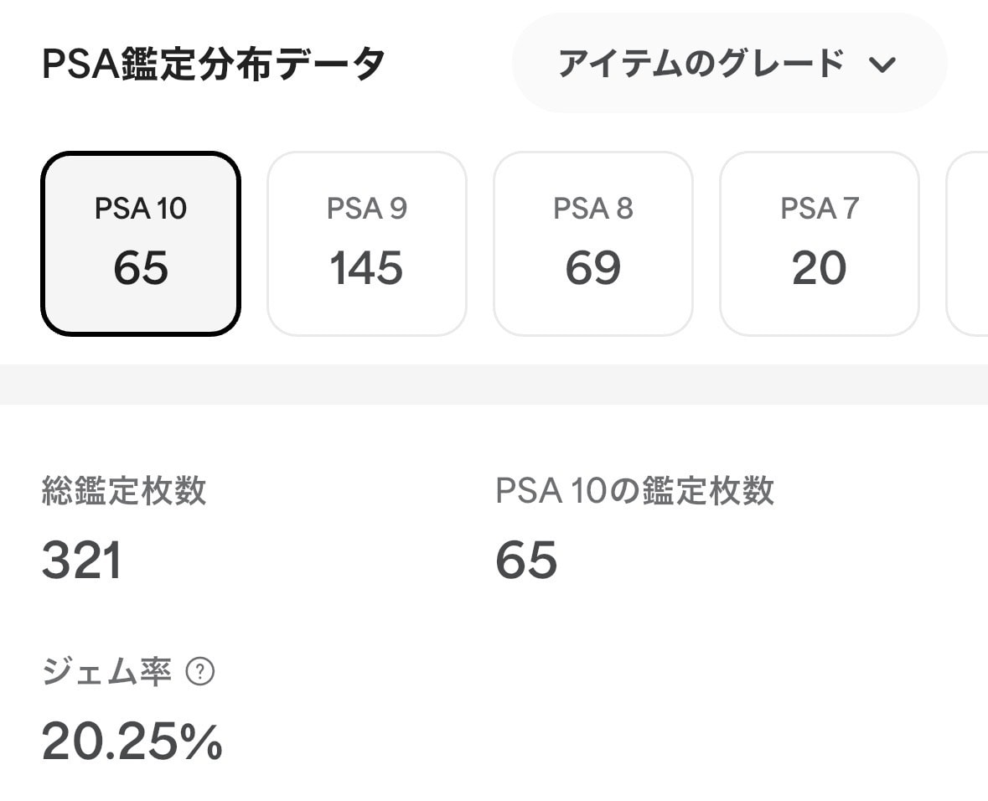This screenshot has height=801, width=988.
Task: Open the アイテムのグレード dropdown
Action: (729, 63)
